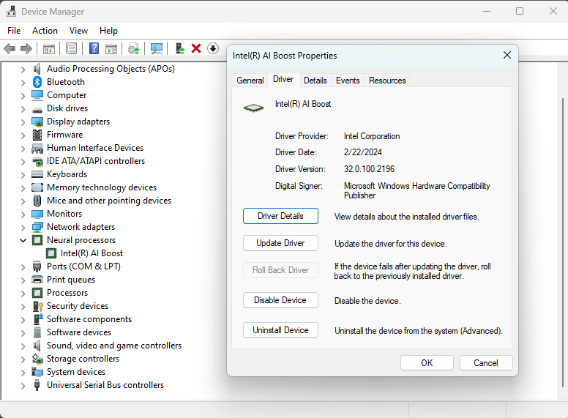The image size is (568, 418).
Task: Expand Ports (COM & LPT) node
Action: [x=23, y=267]
